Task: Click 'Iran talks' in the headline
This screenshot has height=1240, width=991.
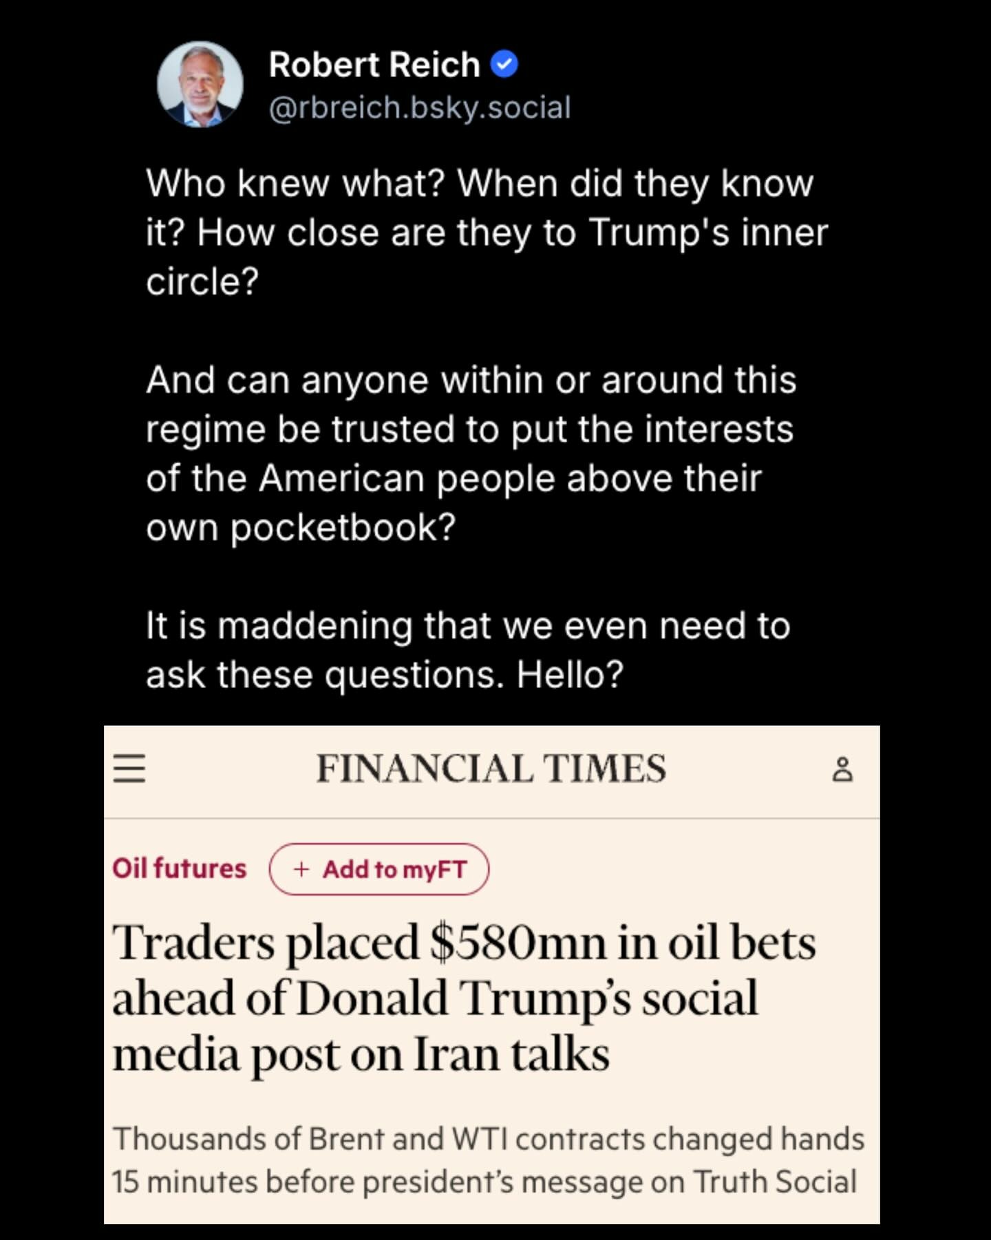Action: (x=511, y=1054)
